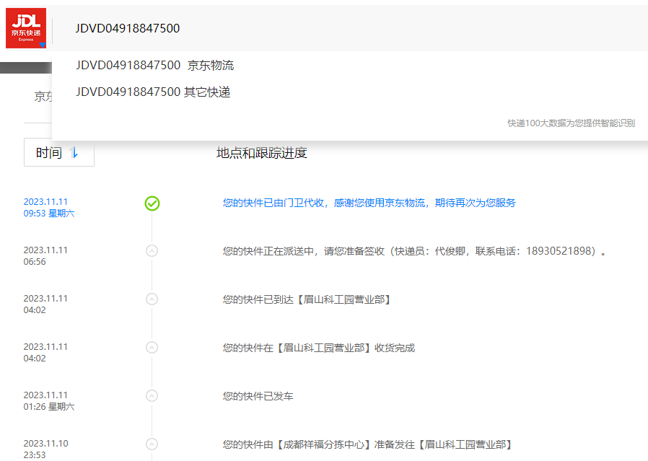The width and height of the screenshot is (648, 461).
Task: Click the 地点和跟踪进度 column header
Action: pyautogui.click(x=262, y=153)
